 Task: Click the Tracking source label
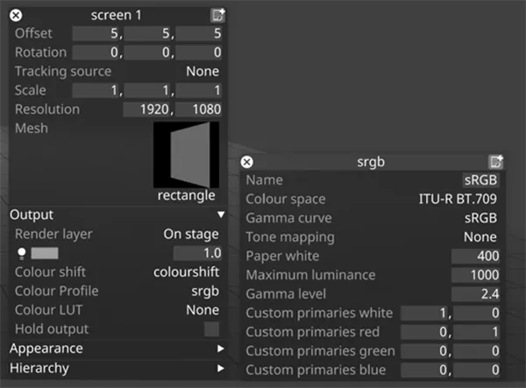tap(63, 71)
